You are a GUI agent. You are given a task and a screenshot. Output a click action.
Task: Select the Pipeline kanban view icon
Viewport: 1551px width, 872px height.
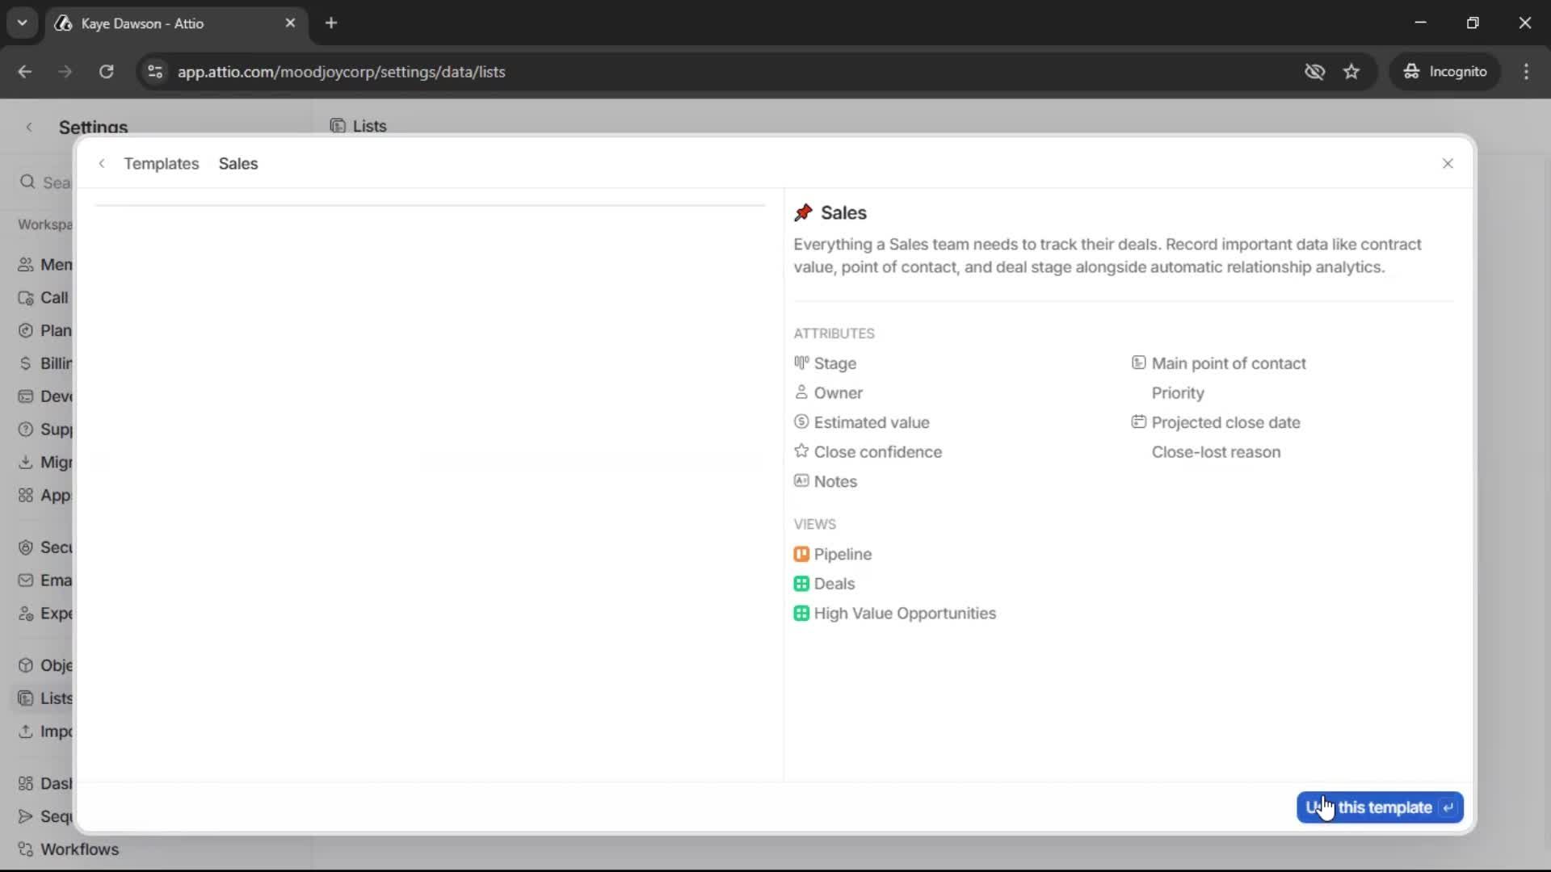click(x=801, y=555)
